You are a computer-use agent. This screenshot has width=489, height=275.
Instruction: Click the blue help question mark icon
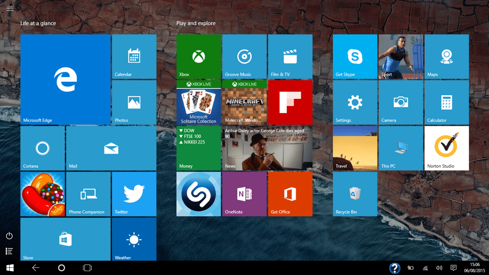(395, 268)
